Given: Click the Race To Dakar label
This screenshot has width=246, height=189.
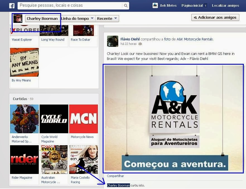Looking at the screenshot, I should click(x=81, y=40).
